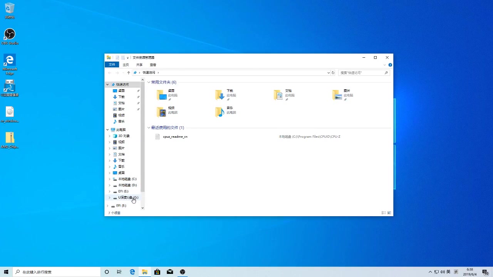Select the cn_windows disc image on the desktop
493x277 pixels.
10,115
